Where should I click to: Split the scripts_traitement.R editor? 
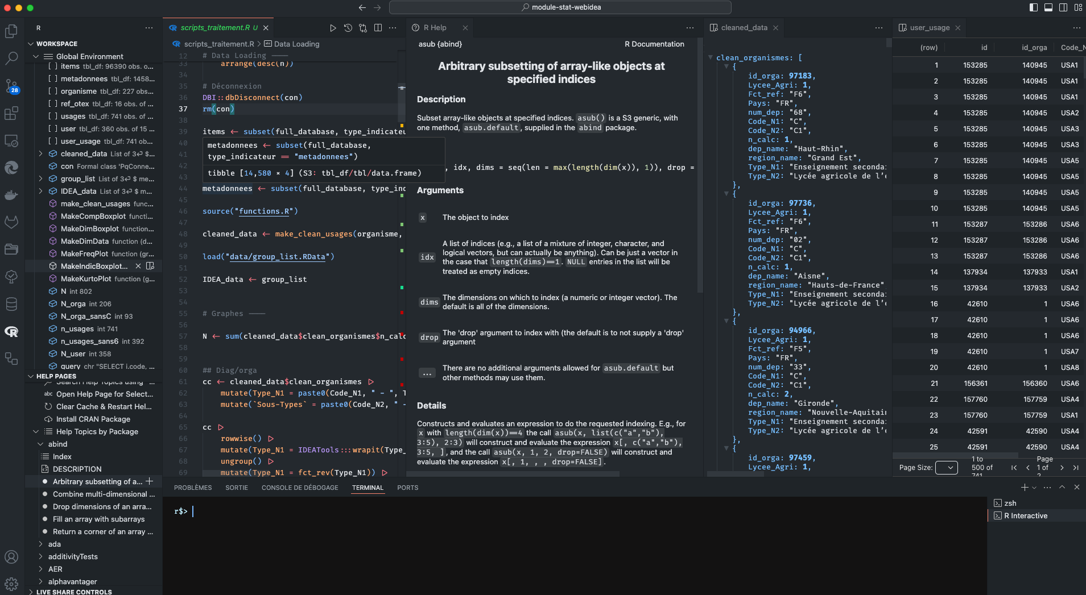coord(378,28)
